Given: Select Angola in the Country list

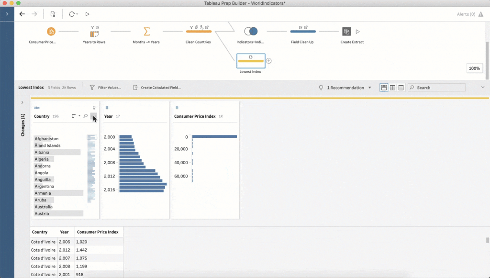Looking at the screenshot, I should (41, 173).
